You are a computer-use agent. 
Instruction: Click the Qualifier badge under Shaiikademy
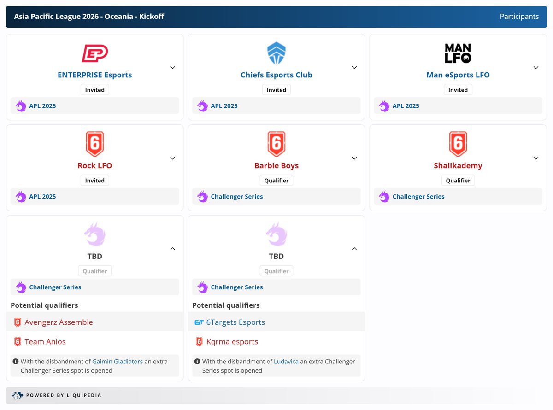click(x=458, y=181)
